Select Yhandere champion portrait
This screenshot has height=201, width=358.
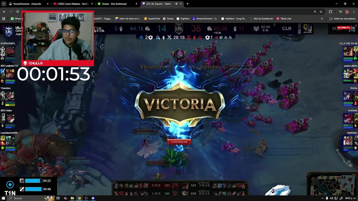click(10, 96)
